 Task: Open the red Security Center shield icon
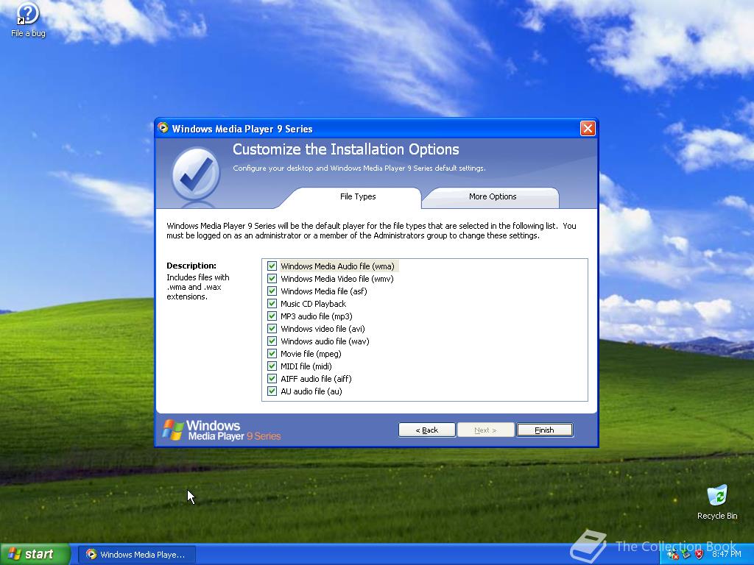700,555
